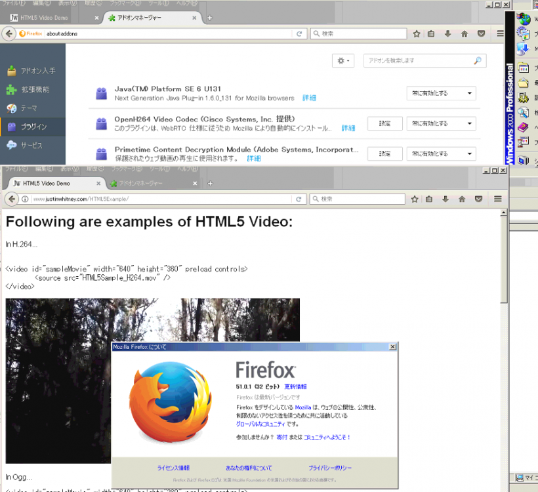
Task: Open the Java Platform plugin activation dropdown
Action: coord(441,93)
